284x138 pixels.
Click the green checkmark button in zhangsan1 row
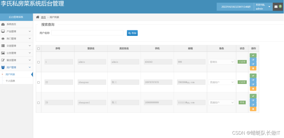pos(253,96)
